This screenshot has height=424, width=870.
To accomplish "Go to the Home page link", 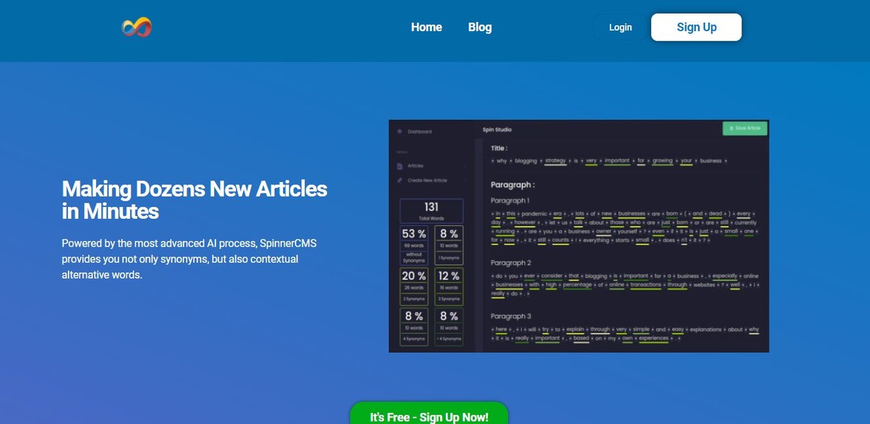I will pyautogui.click(x=426, y=27).
